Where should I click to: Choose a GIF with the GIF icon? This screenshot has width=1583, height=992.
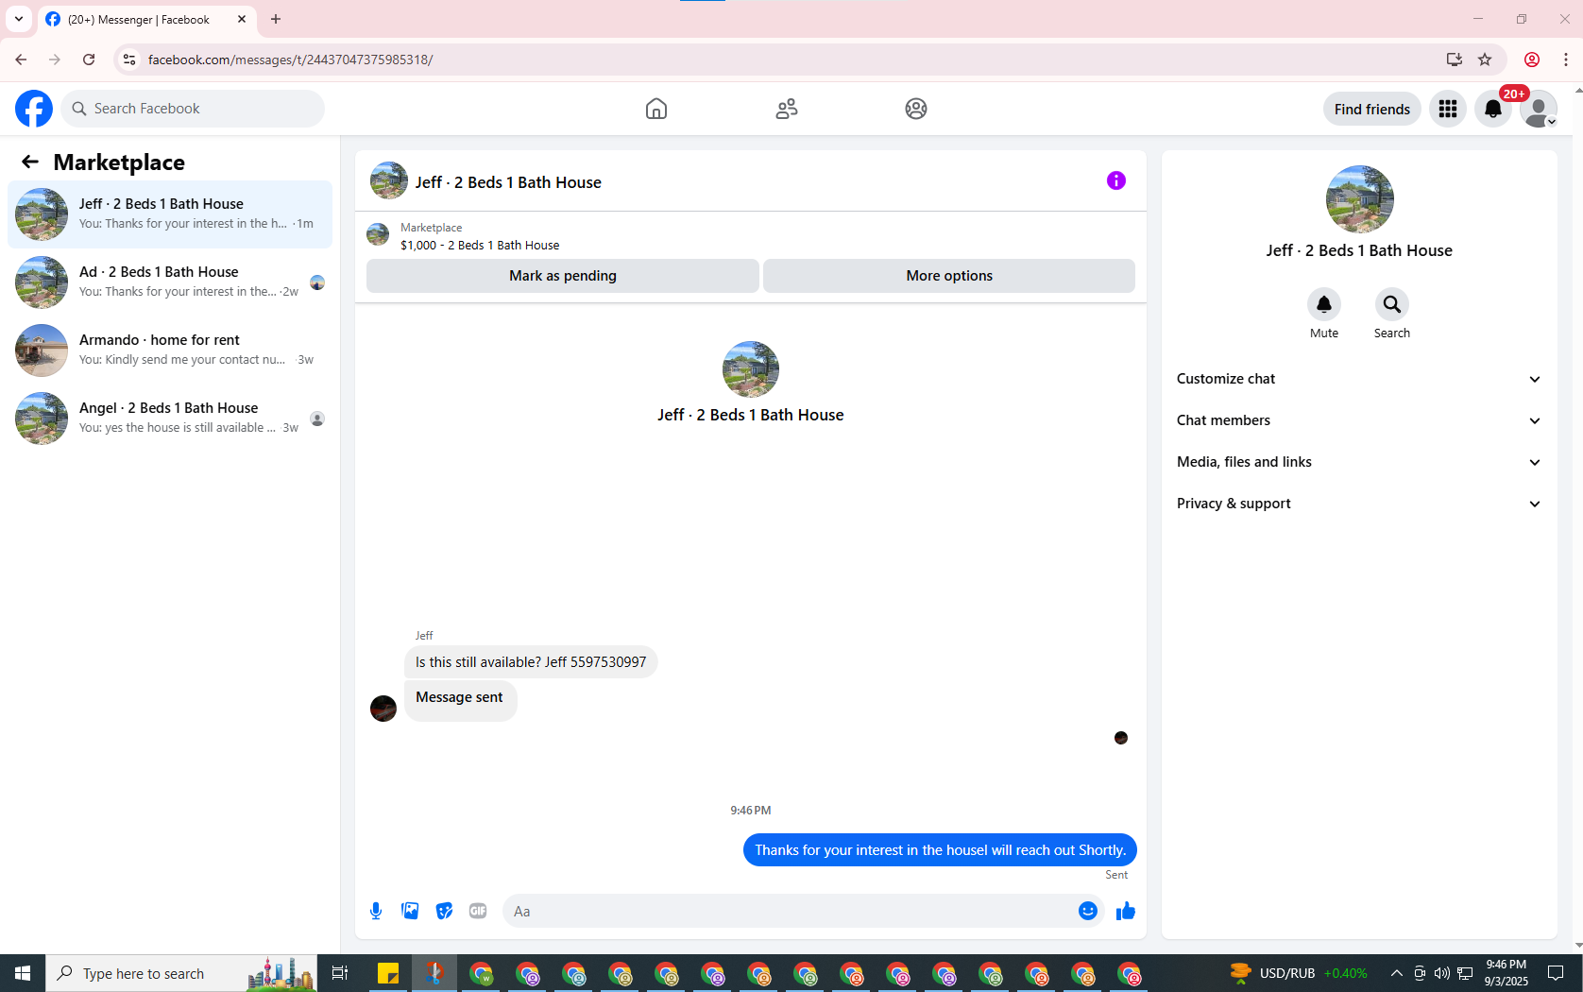click(x=478, y=911)
